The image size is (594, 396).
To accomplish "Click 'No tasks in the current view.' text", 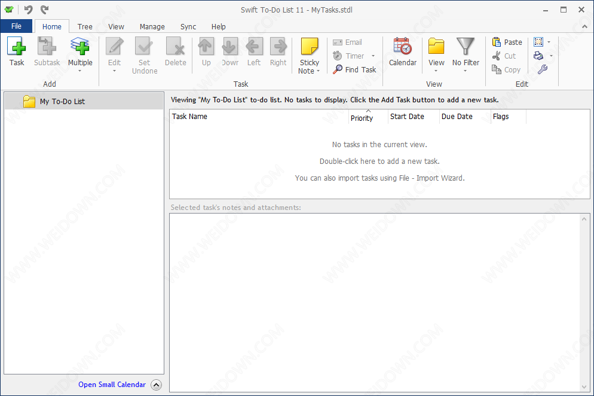I will [x=379, y=145].
